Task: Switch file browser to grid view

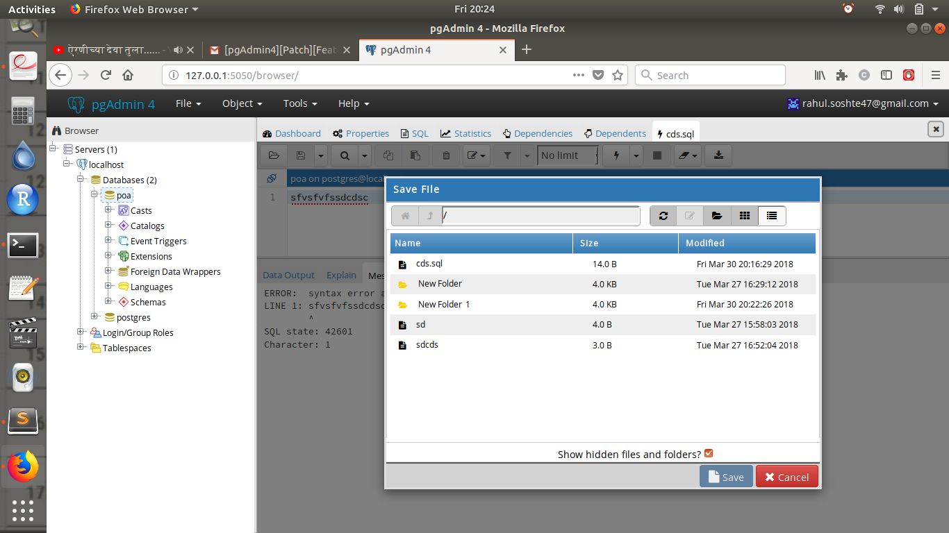Action: (744, 216)
